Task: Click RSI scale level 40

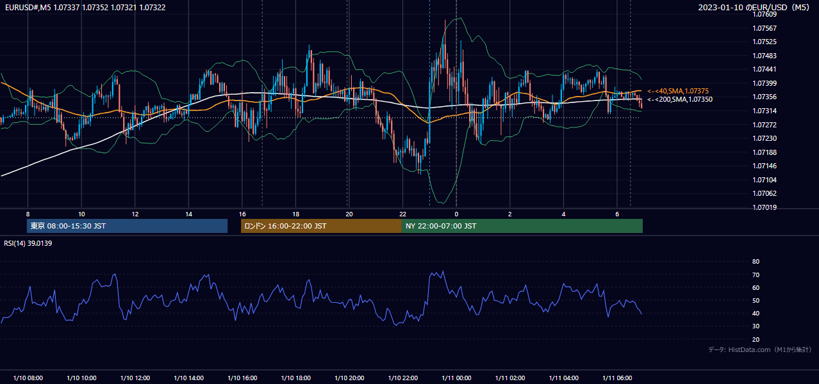Action: point(756,314)
